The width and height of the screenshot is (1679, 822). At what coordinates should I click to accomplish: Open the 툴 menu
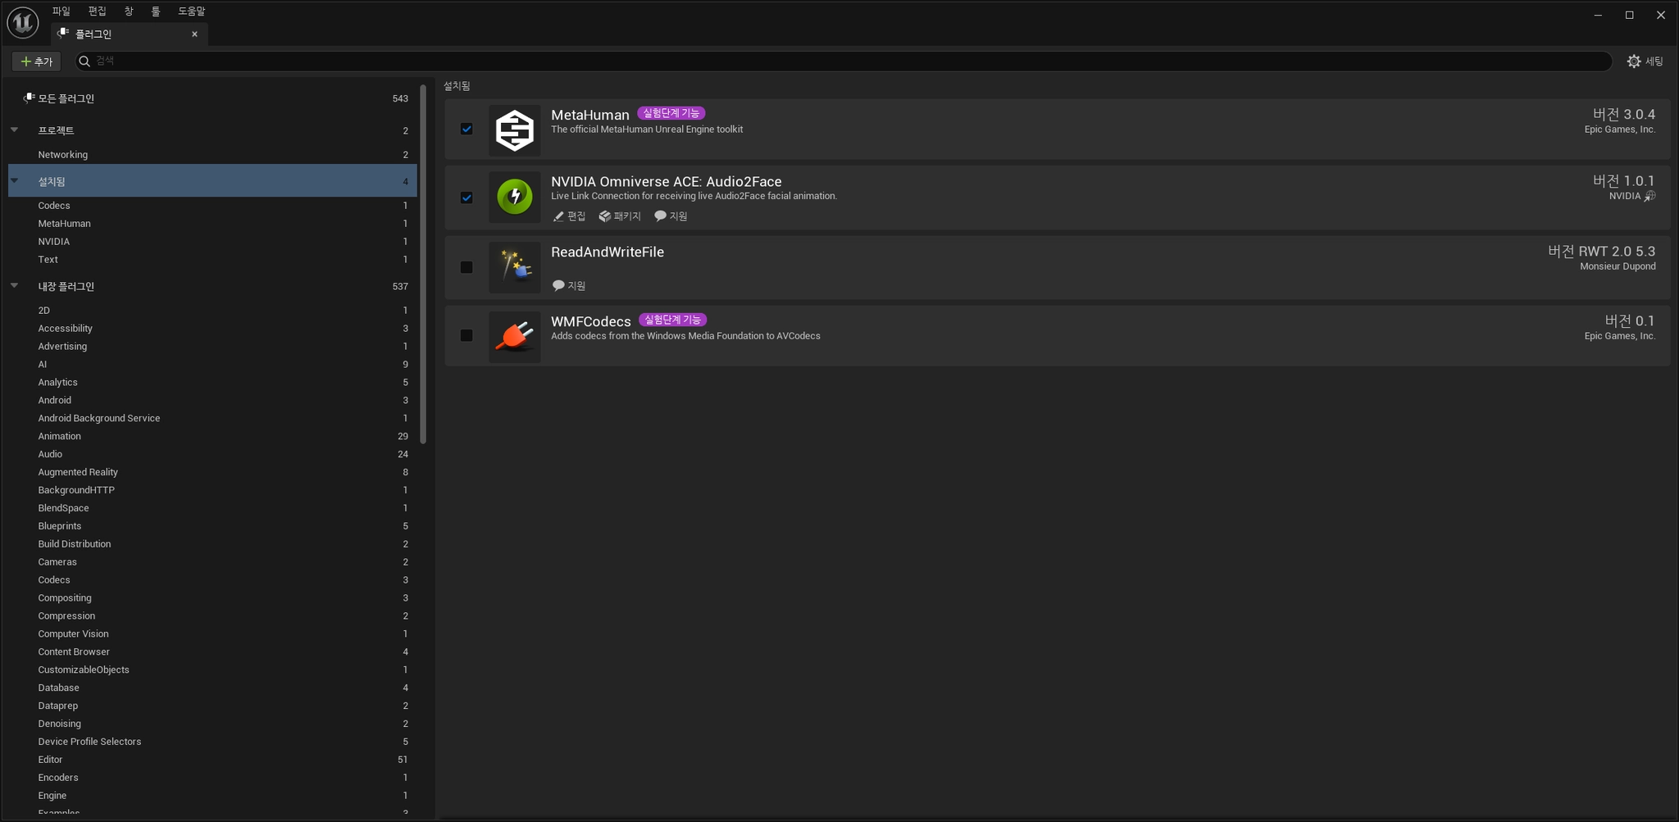[x=156, y=11]
